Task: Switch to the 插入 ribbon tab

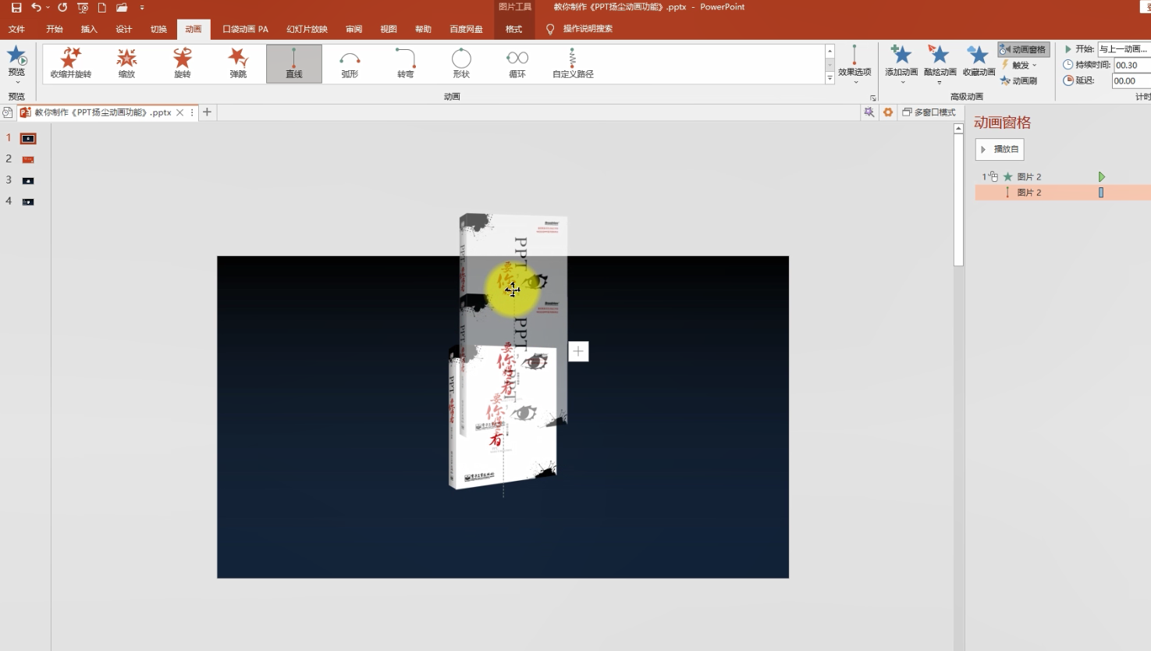Action: (89, 29)
